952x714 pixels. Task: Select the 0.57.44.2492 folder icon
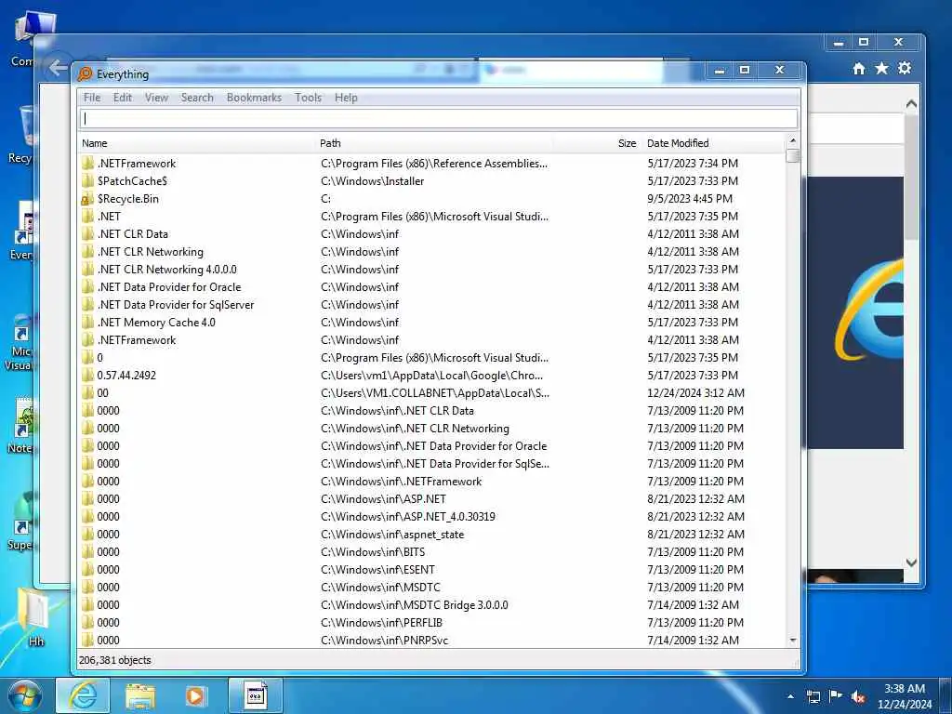tap(87, 376)
